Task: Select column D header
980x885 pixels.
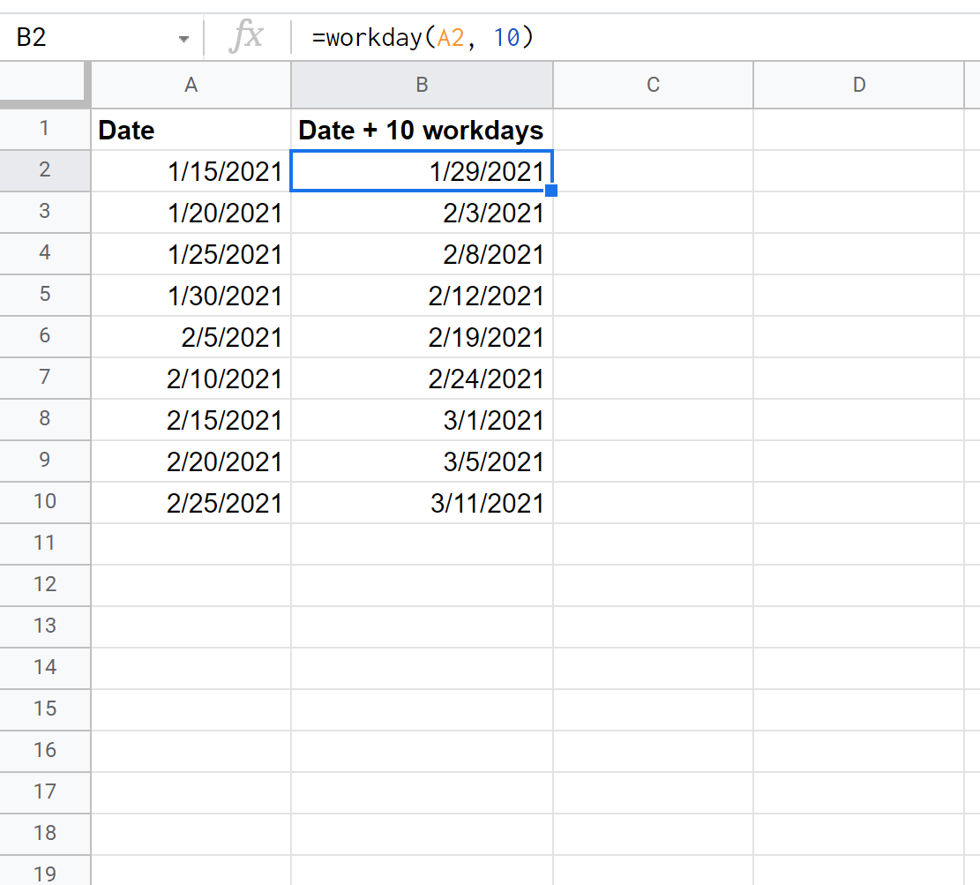Action: [858, 85]
